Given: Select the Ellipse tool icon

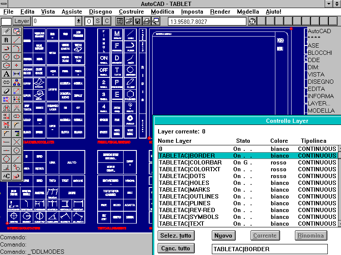Looking at the screenshot, I should point(17,57).
